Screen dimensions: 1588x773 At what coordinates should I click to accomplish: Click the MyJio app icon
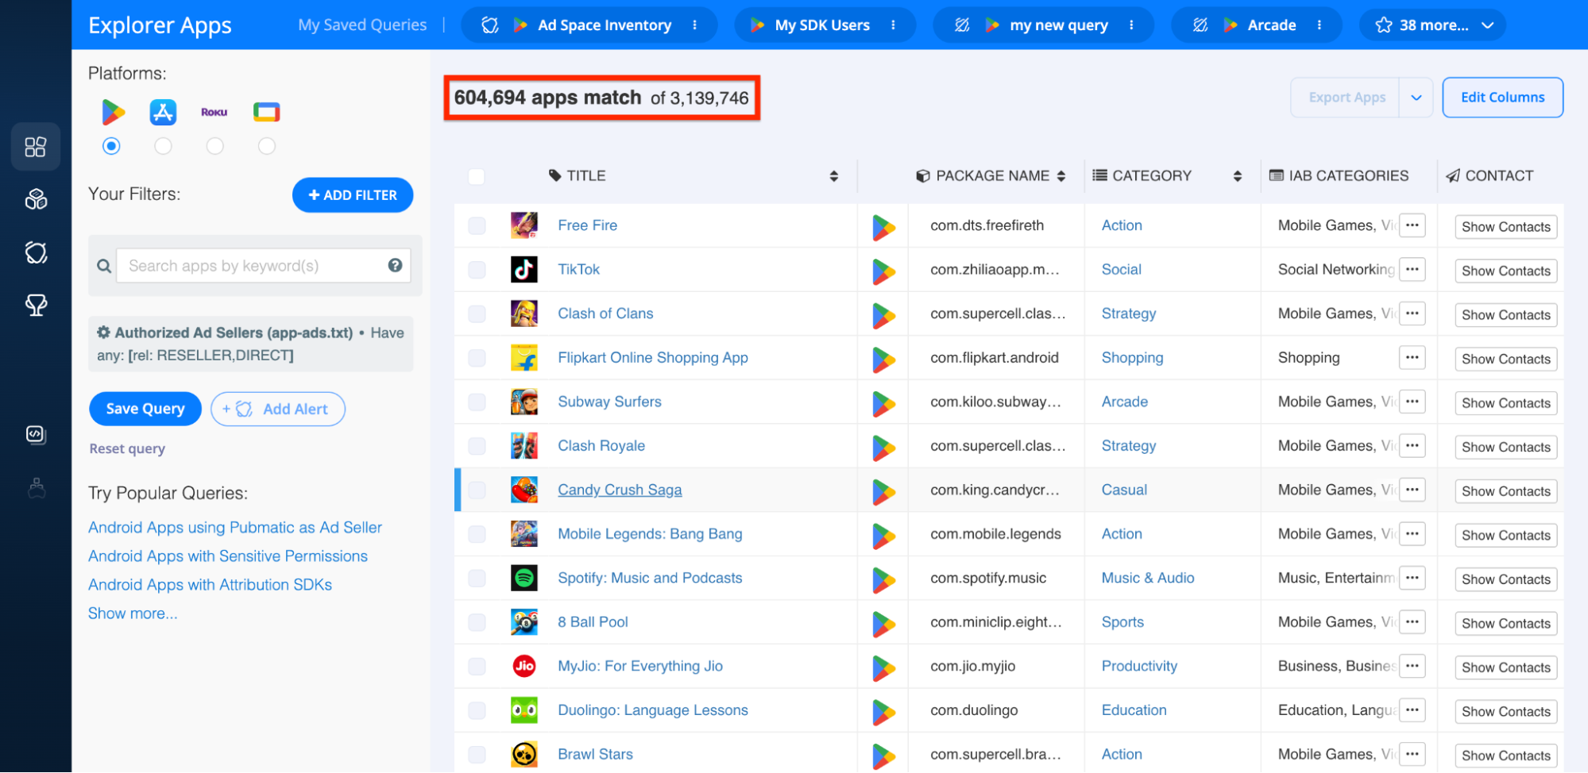pyautogui.click(x=524, y=666)
